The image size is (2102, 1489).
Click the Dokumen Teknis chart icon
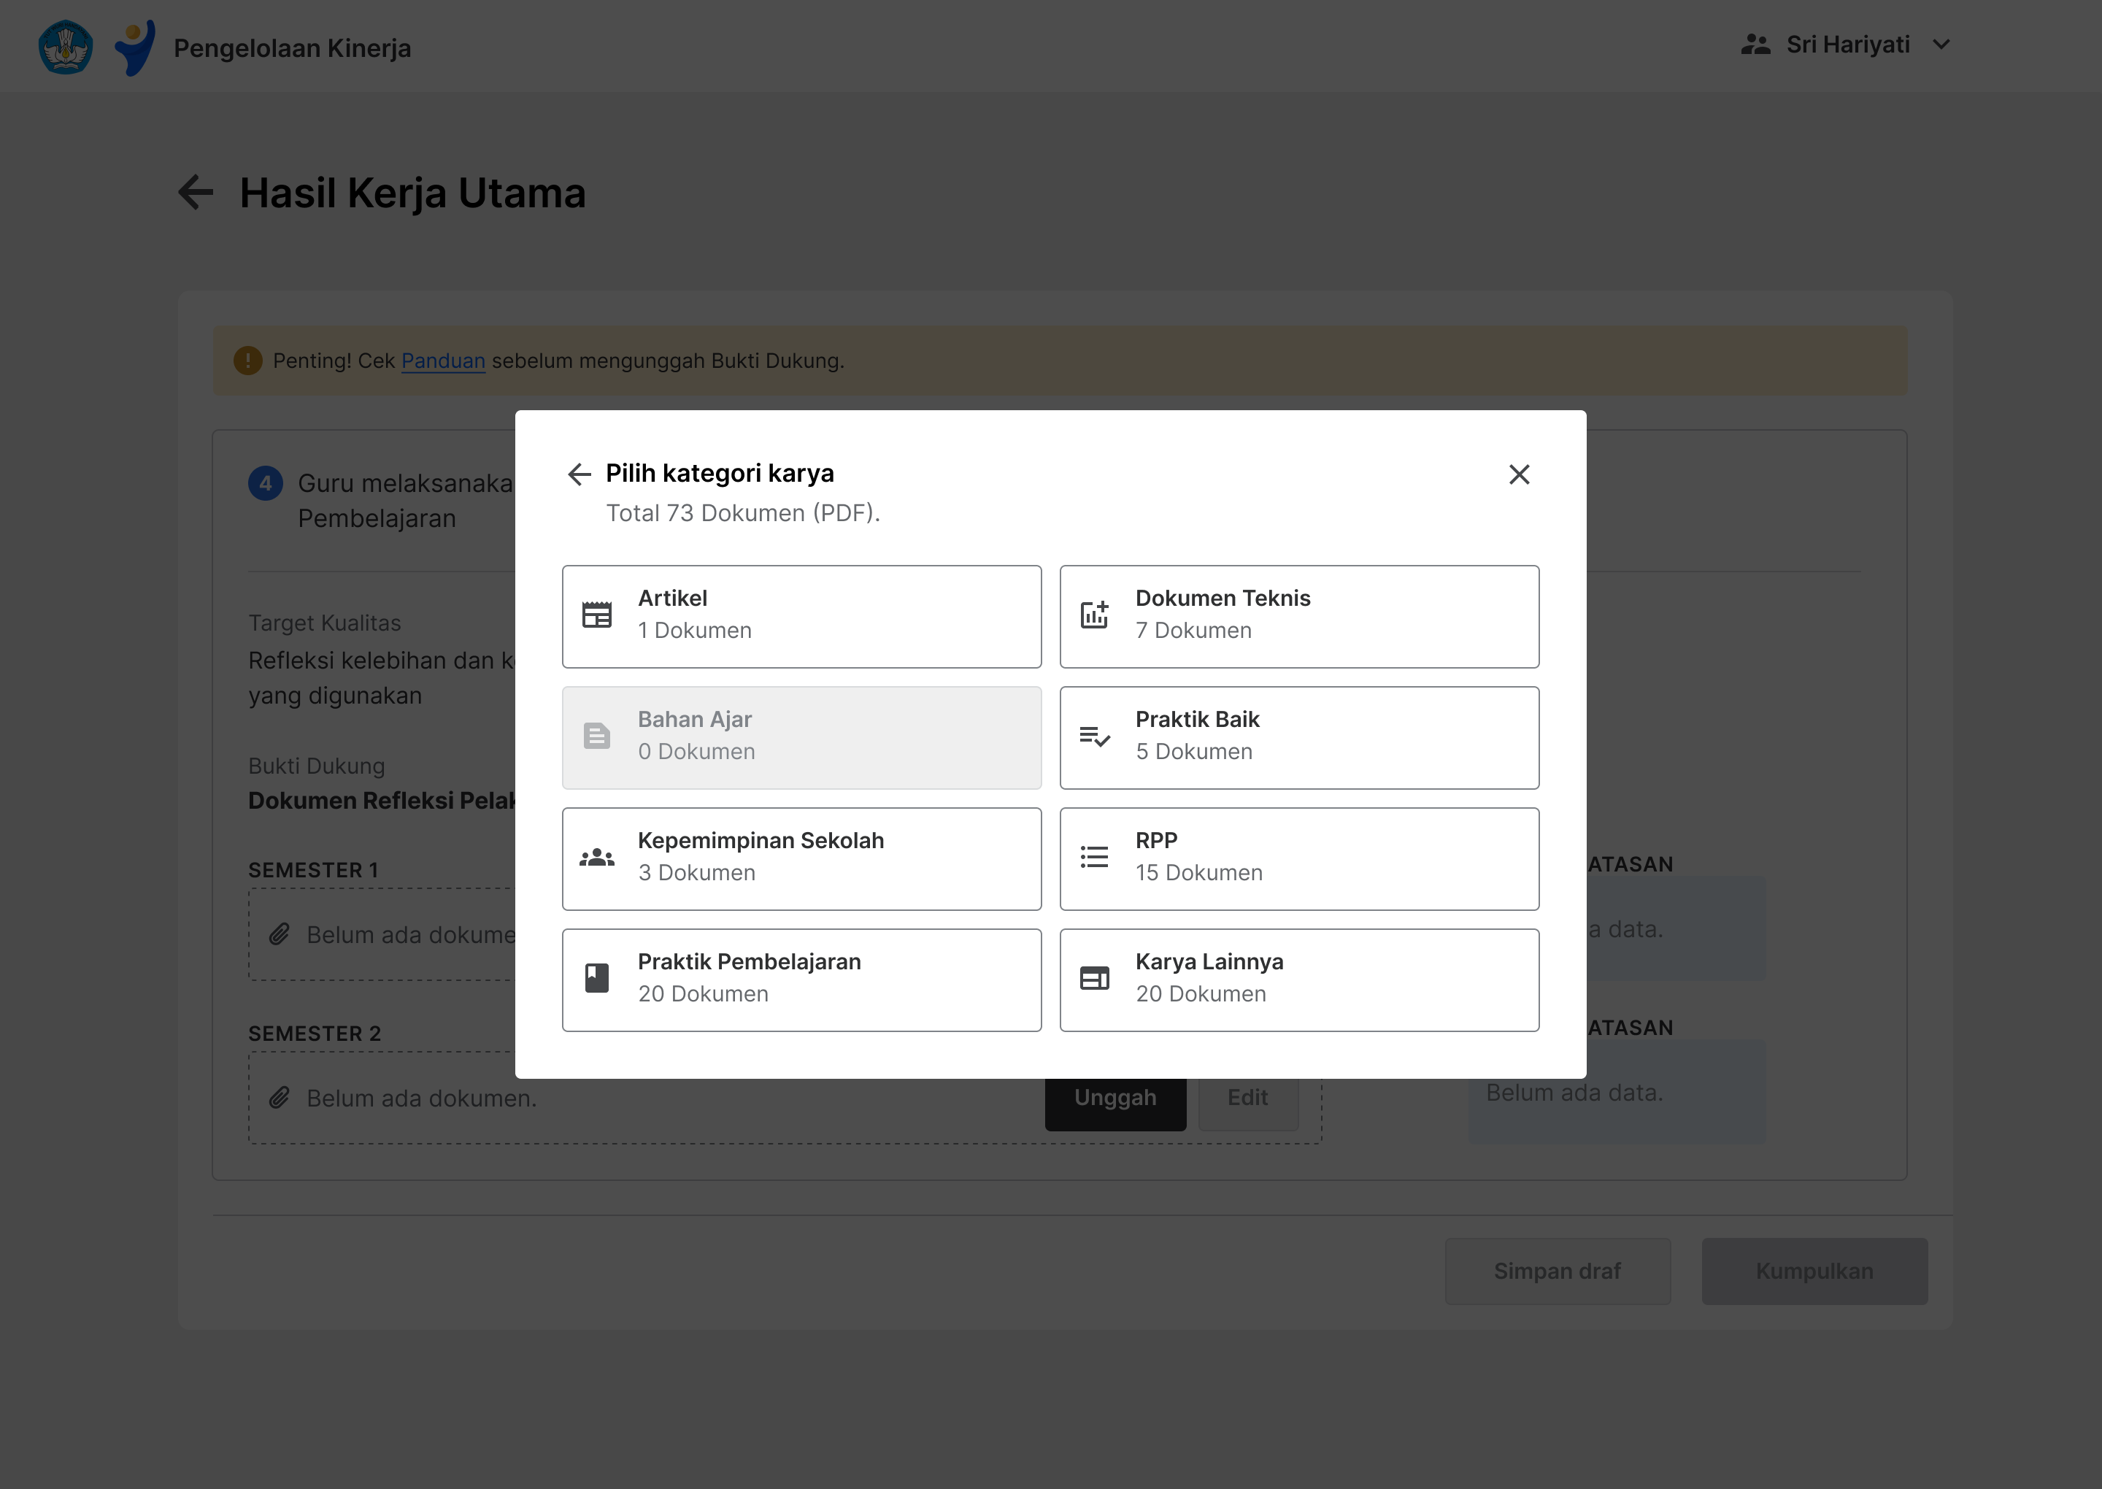pos(1095,615)
